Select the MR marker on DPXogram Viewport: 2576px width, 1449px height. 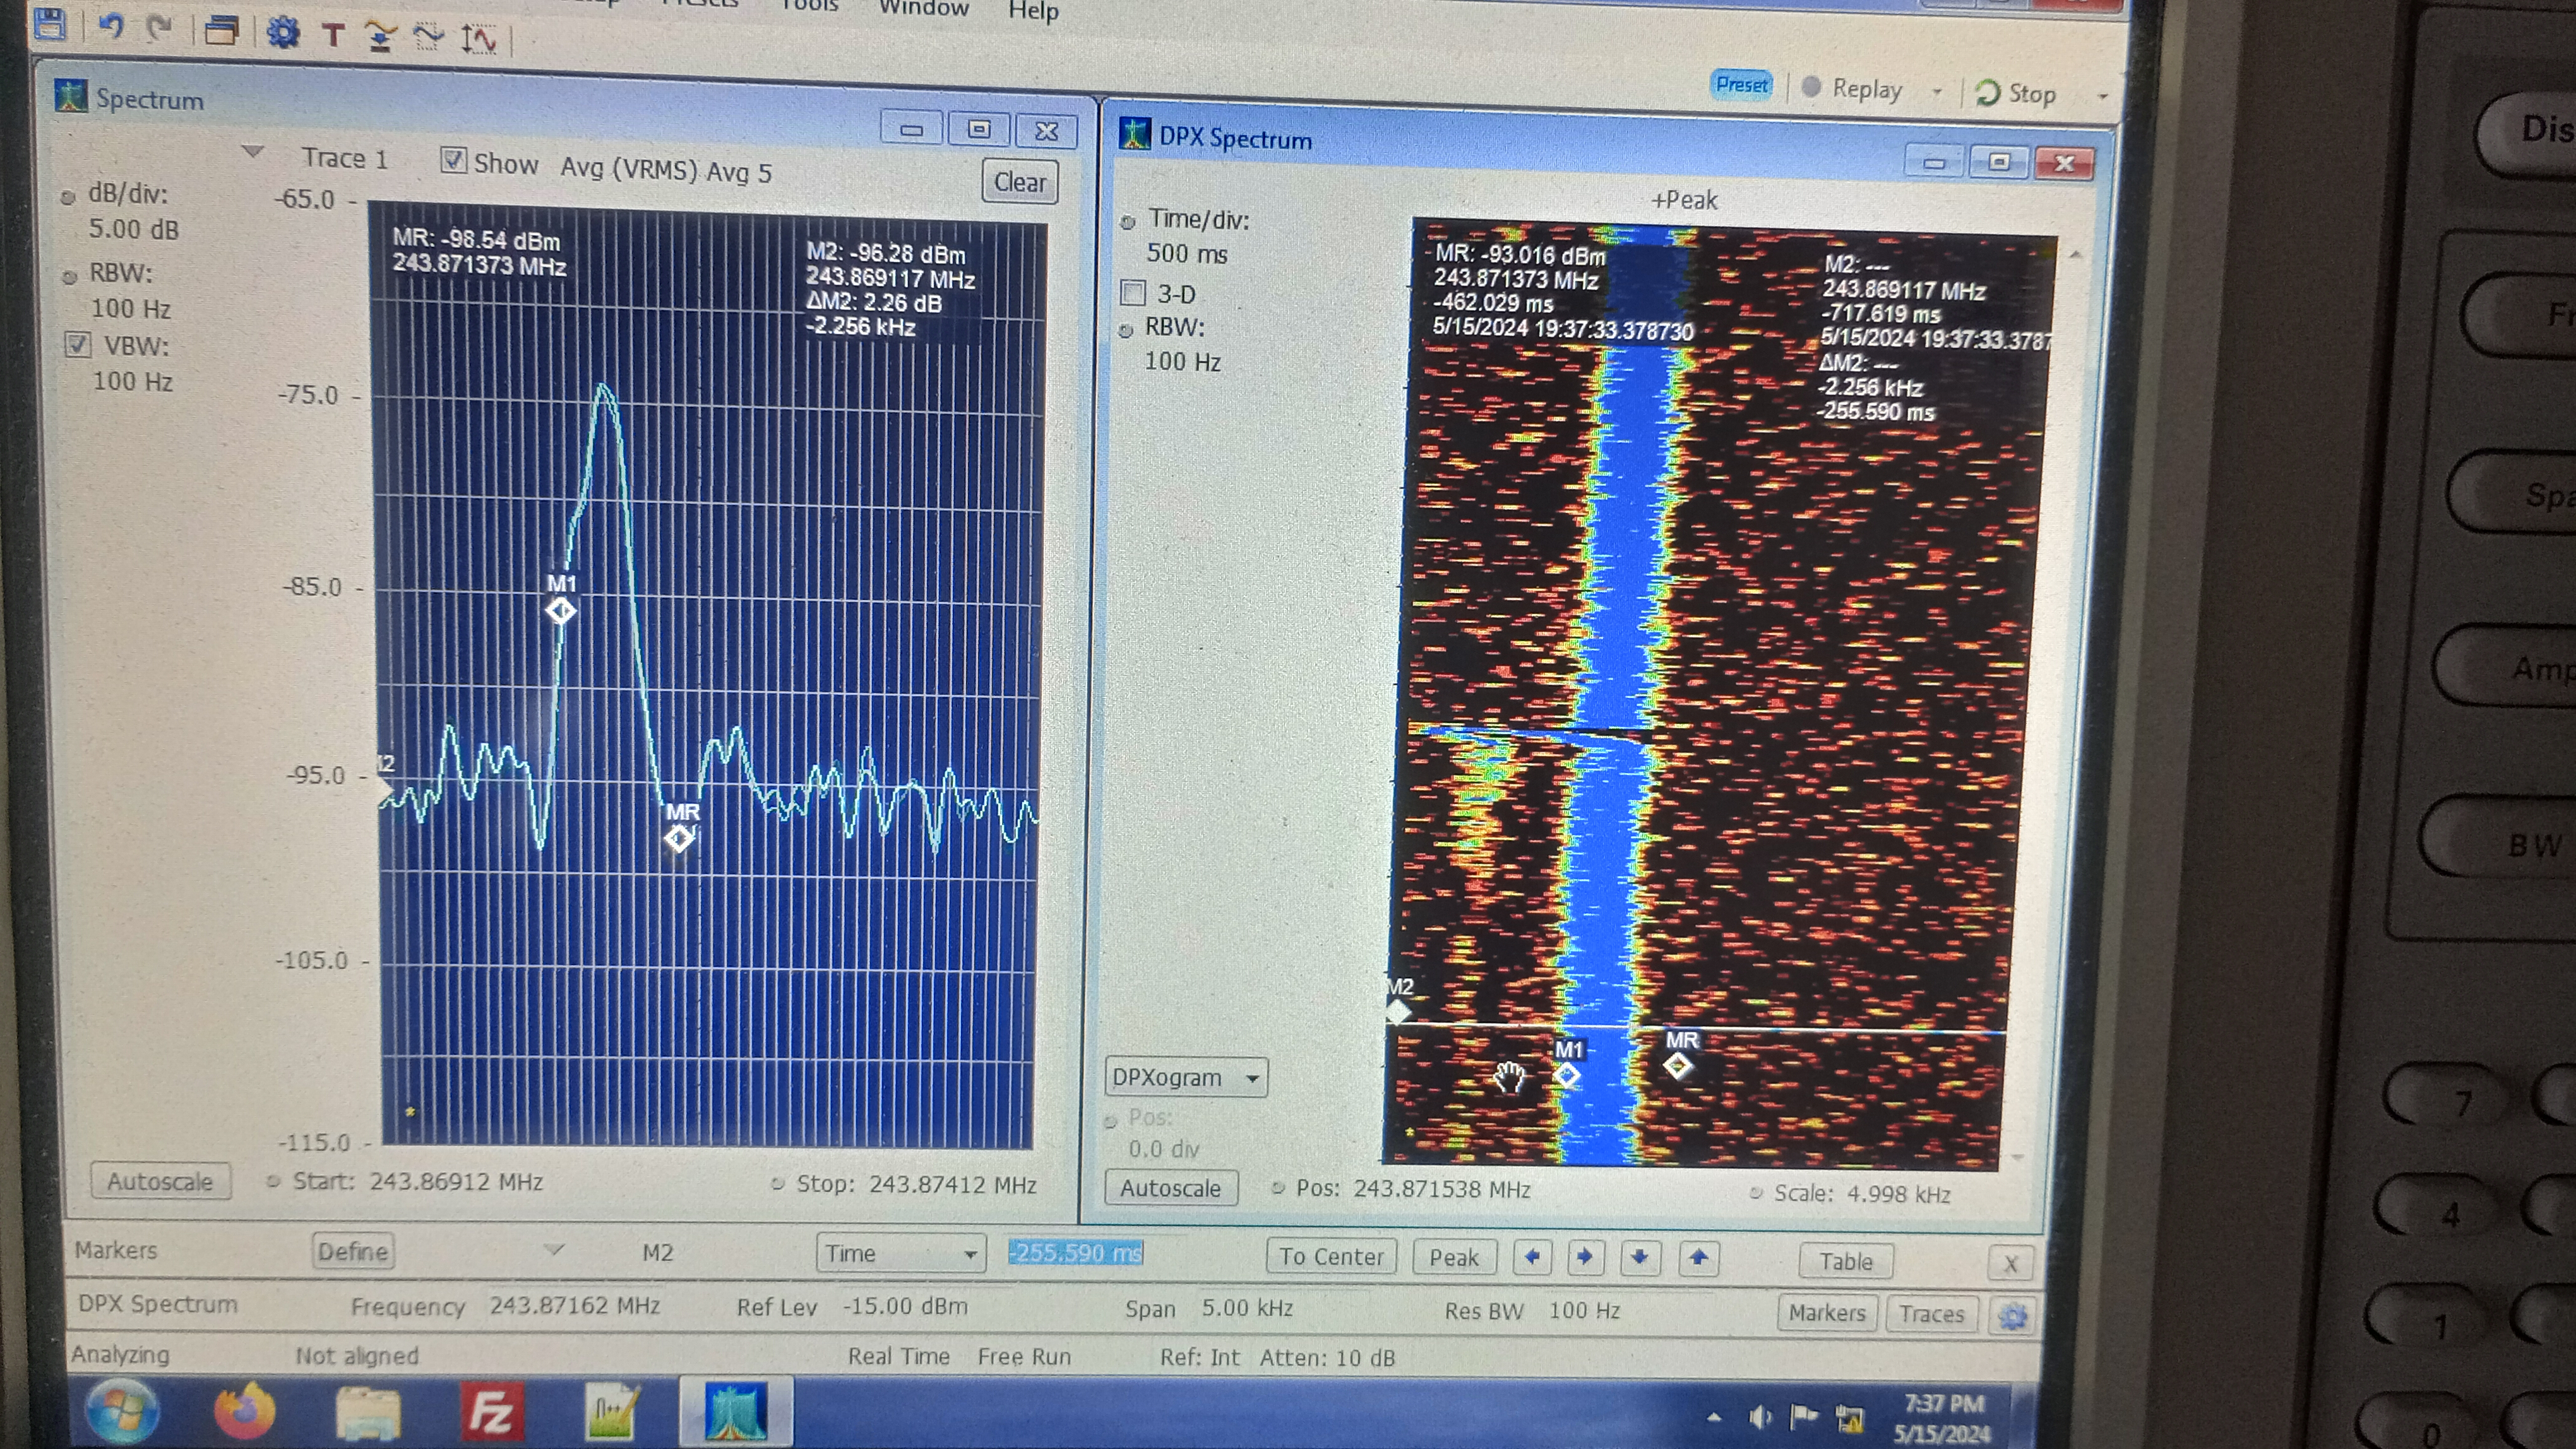point(1678,1065)
